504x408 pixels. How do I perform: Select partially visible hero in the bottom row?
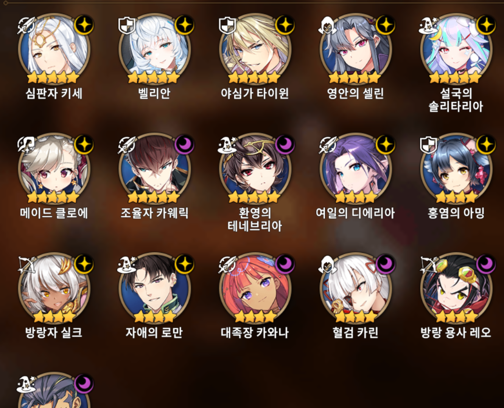pyautogui.click(x=54, y=391)
